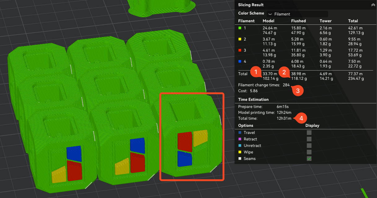Image resolution: width=377 pixels, height=198 pixels.
Task: Check the Unretract display checkbox
Action: [309, 145]
